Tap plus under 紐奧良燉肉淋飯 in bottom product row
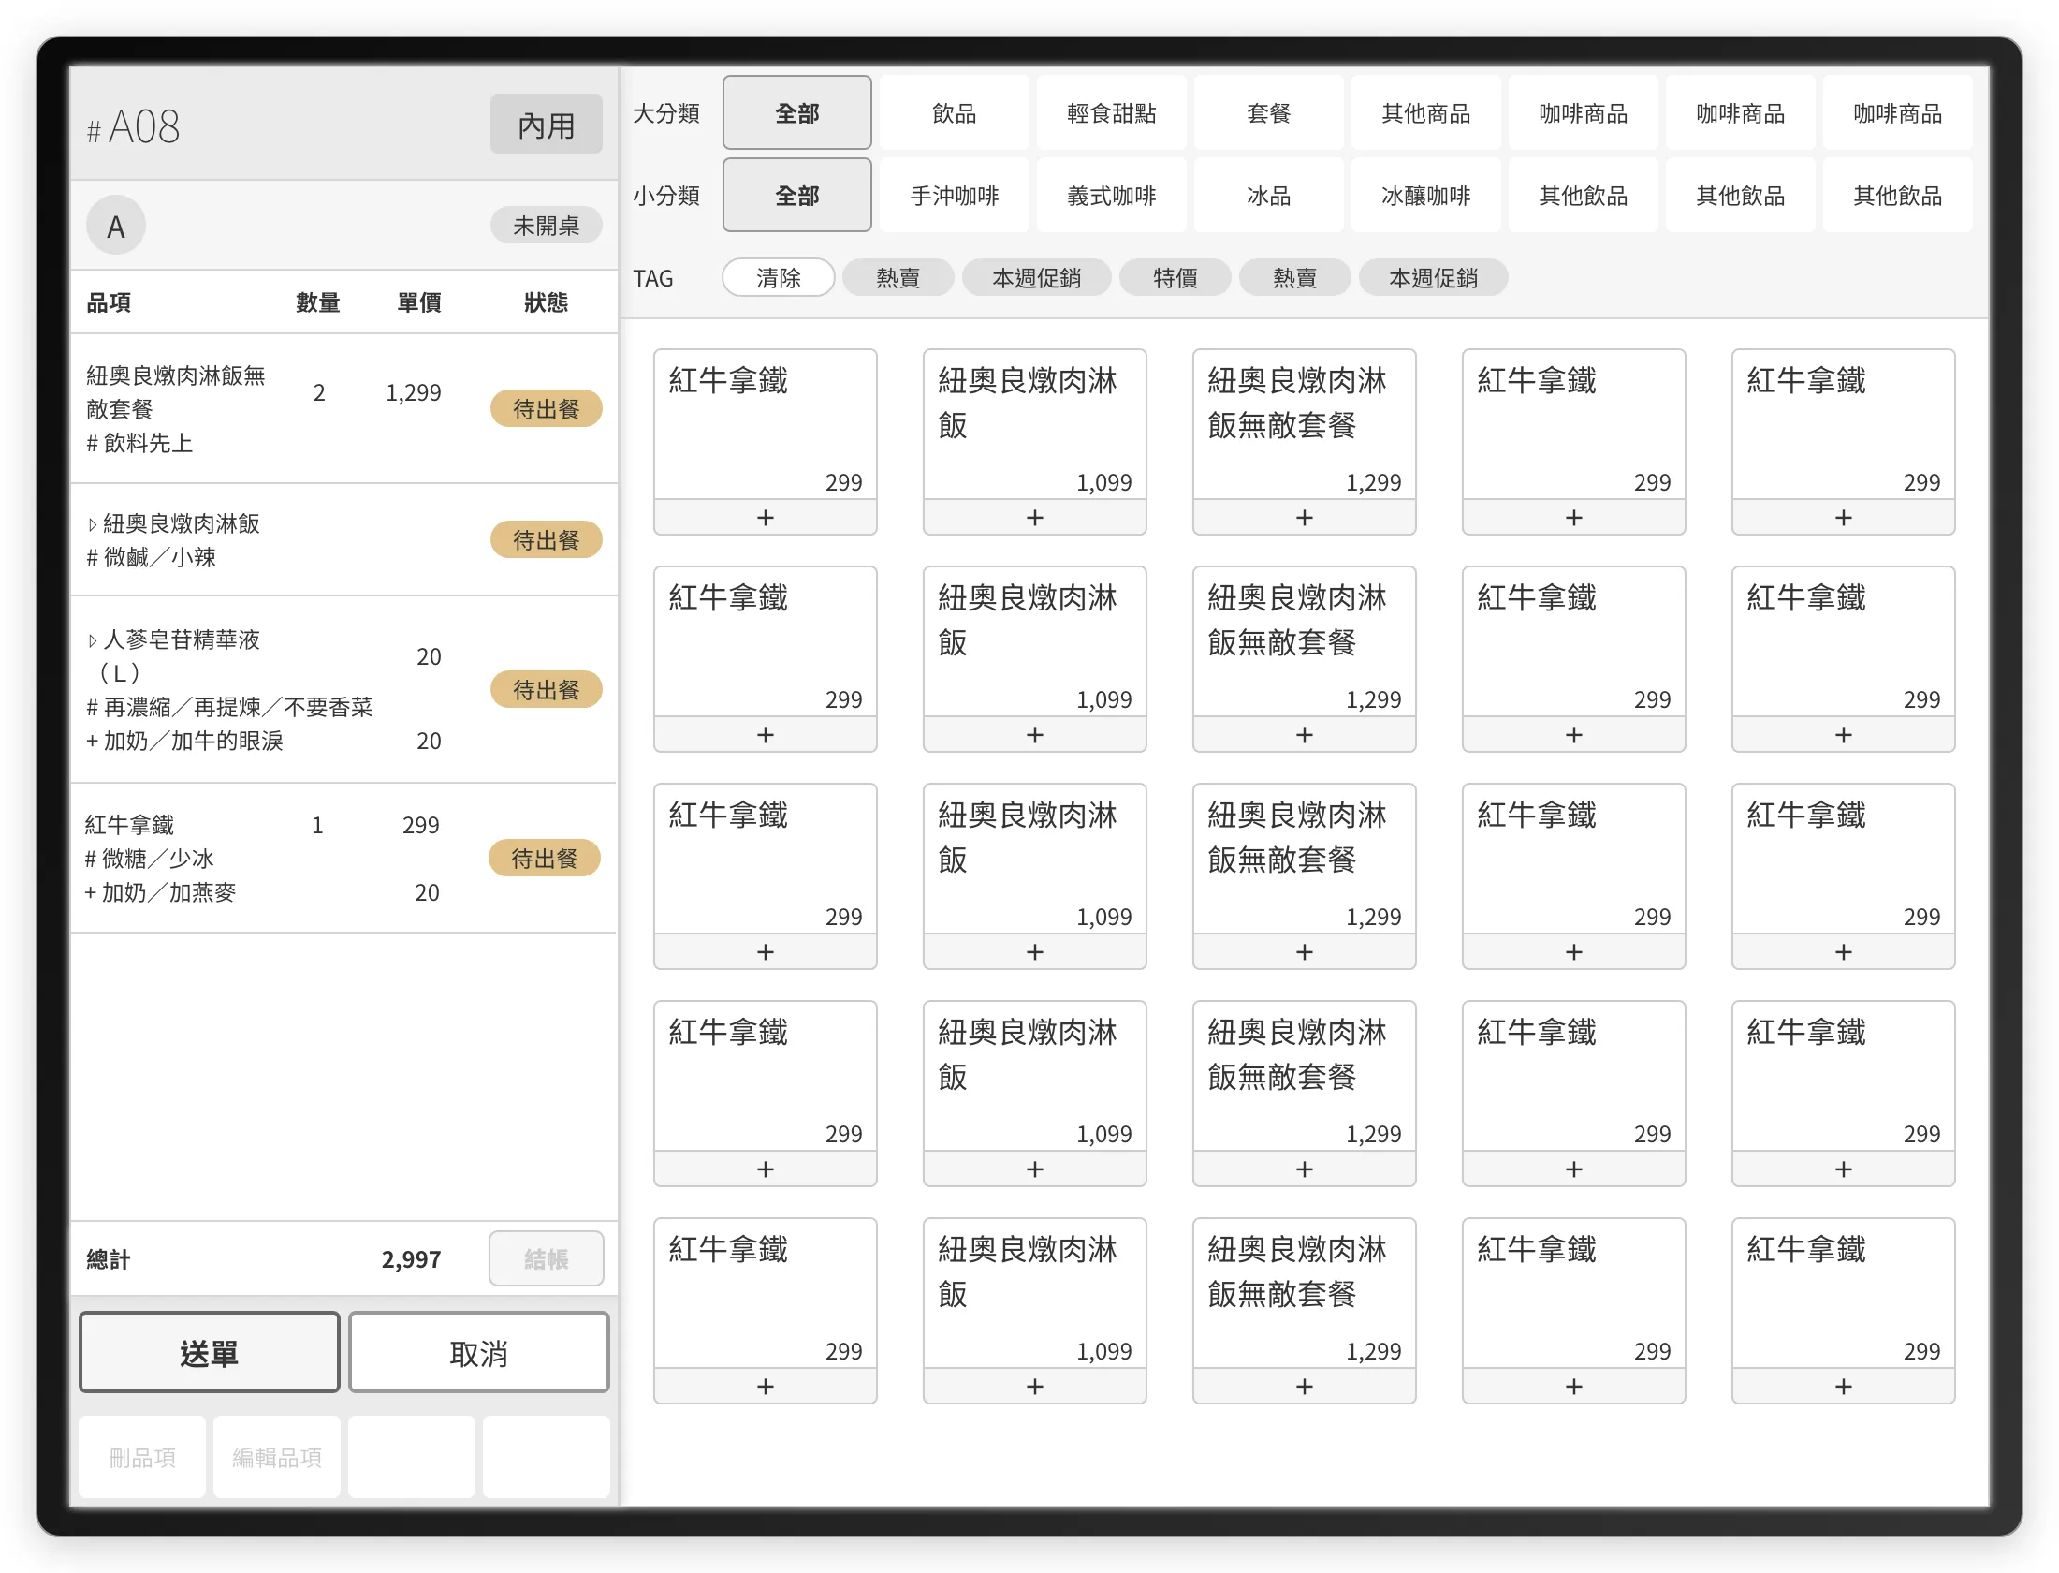Image resolution: width=2059 pixels, height=1573 pixels. (x=1034, y=1387)
